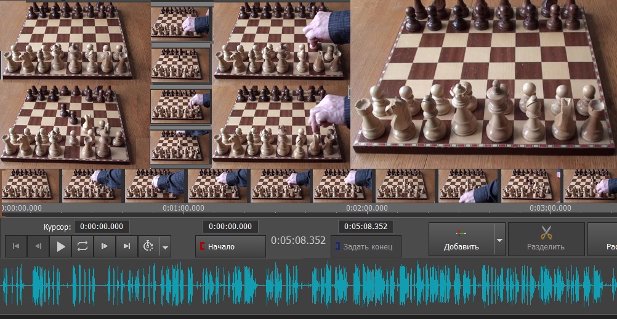The image size is (617, 319).
Task: Click the audio waveform track
Action: pos(308,286)
